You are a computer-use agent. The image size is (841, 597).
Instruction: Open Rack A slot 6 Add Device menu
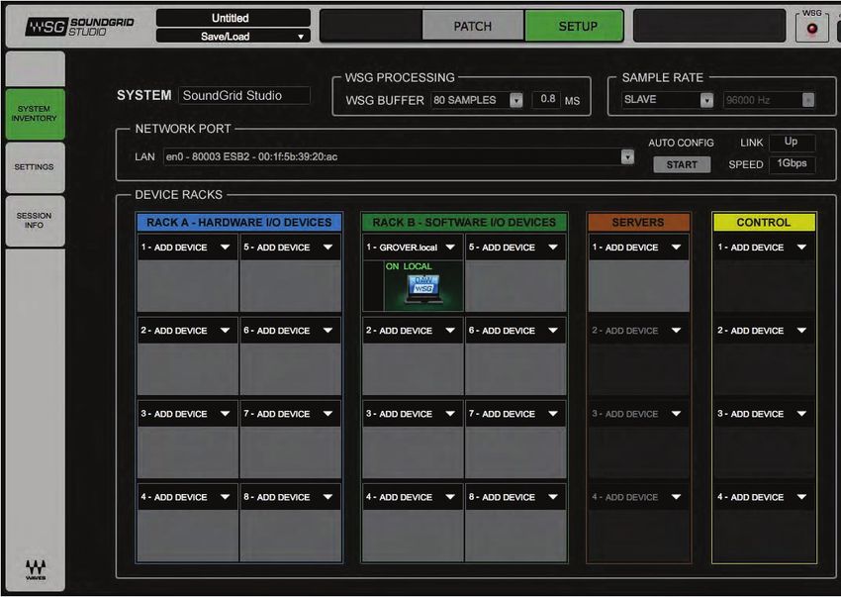coord(290,330)
